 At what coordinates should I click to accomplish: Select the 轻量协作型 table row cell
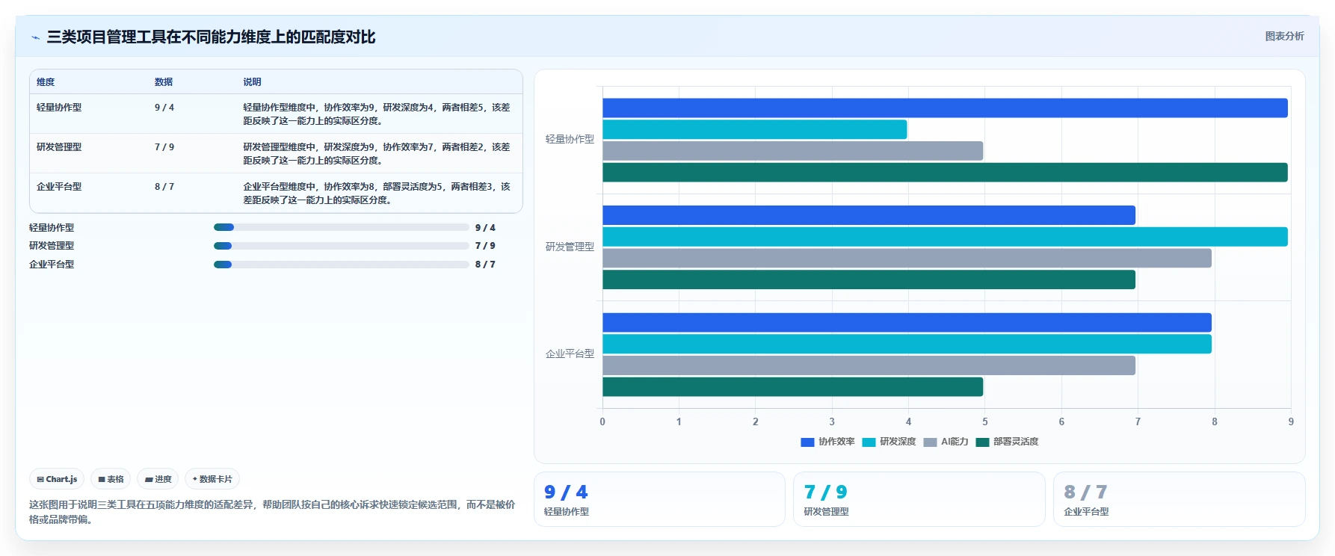pyautogui.click(x=59, y=108)
